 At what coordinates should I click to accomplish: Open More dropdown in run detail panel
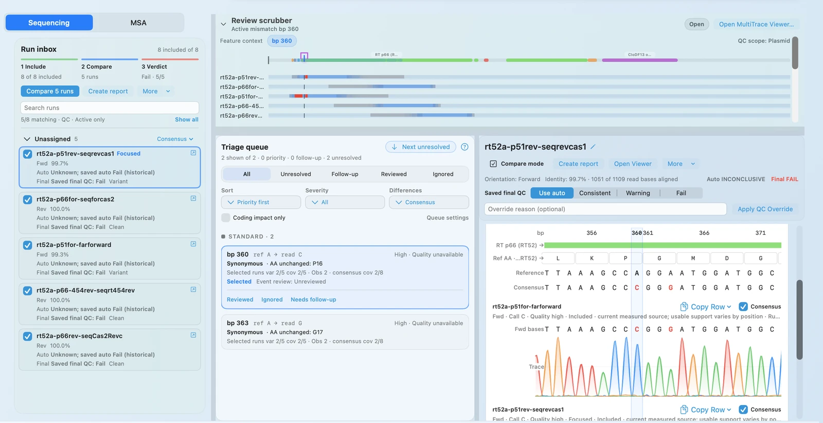[x=681, y=164]
